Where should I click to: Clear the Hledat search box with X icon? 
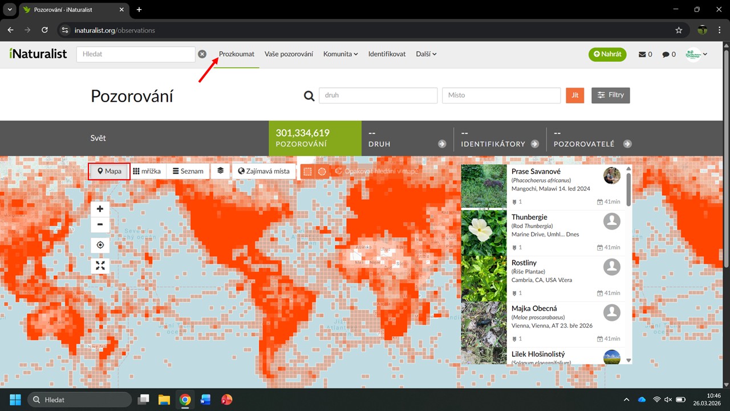202,54
